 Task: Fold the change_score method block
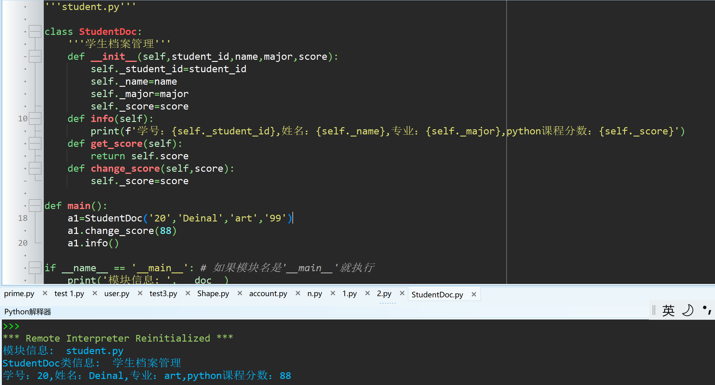[35, 168]
